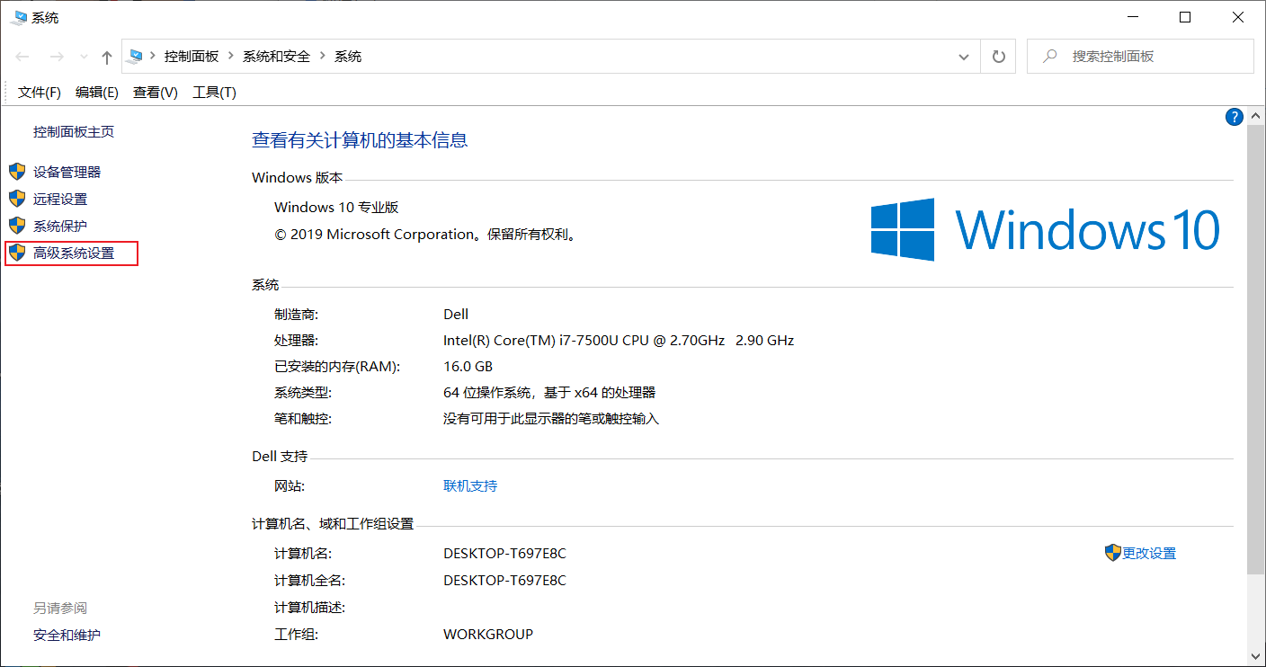Open the 编辑(E) menu
Screen dimensions: 1266x667
click(x=97, y=93)
